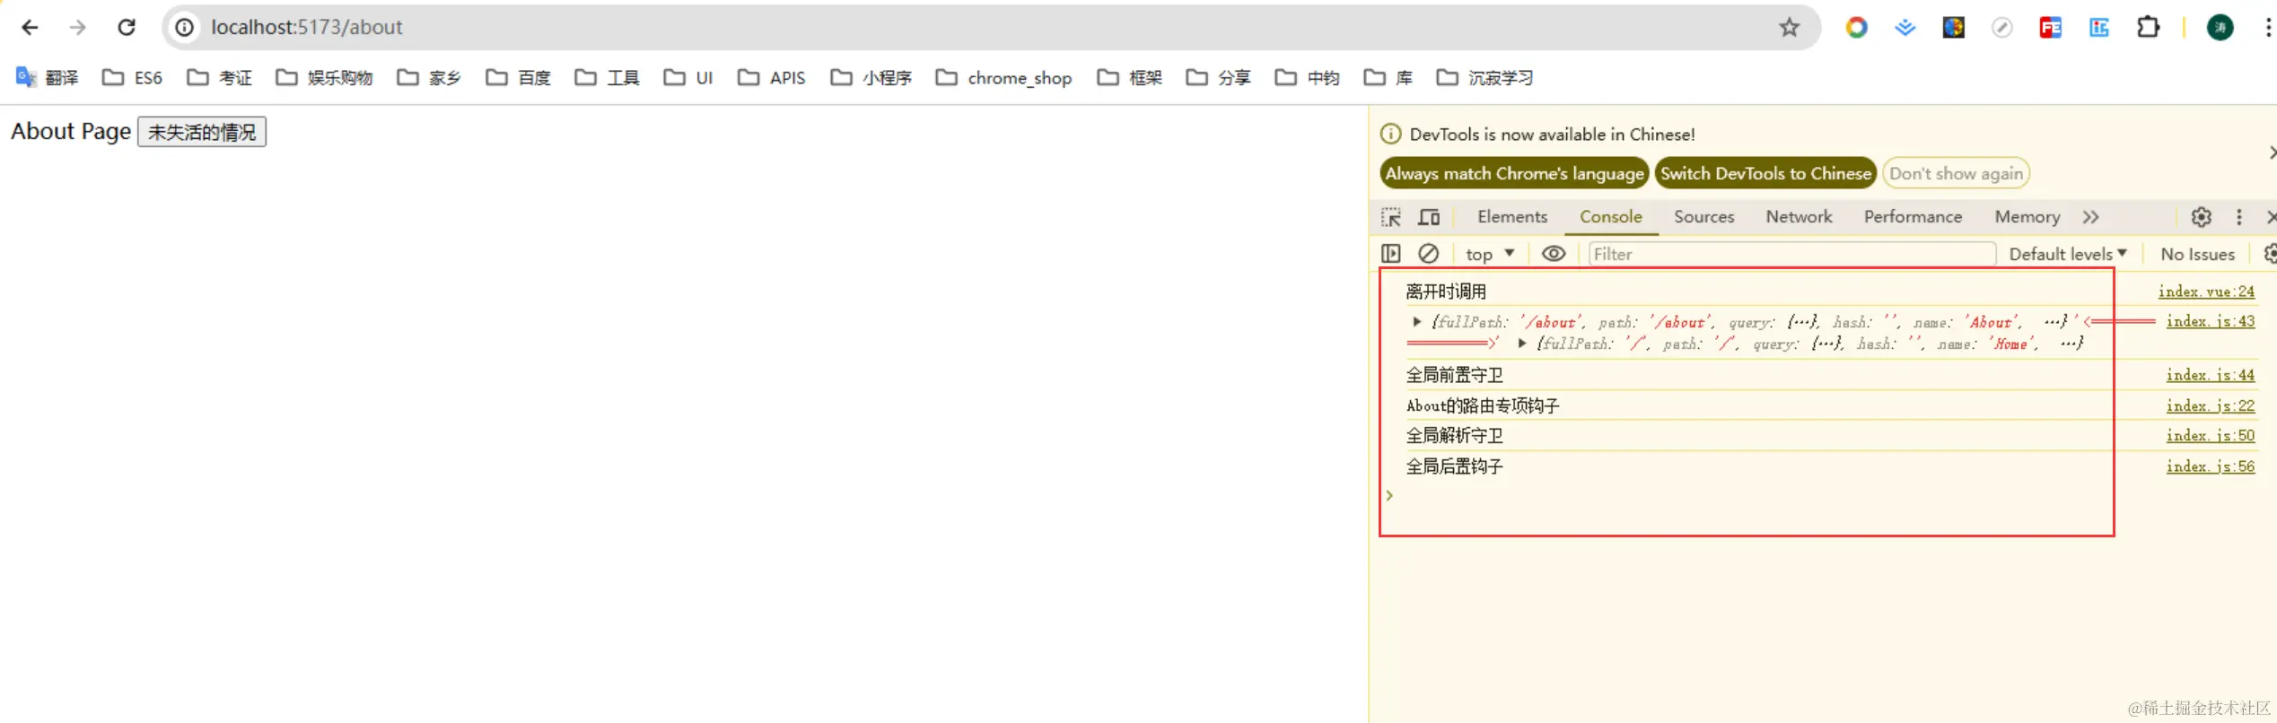Open the Performance tab
Image resolution: width=2277 pixels, height=723 pixels.
(x=1913, y=217)
